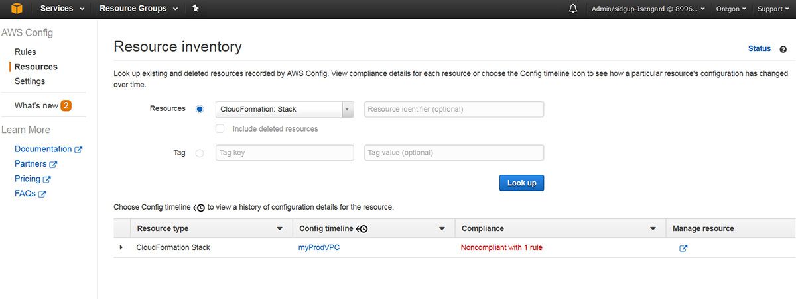Enable Include deleted resources checkbox

point(220,129)
